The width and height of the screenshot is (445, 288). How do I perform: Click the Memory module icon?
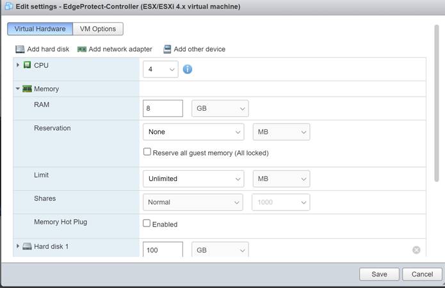click(28, 89)
